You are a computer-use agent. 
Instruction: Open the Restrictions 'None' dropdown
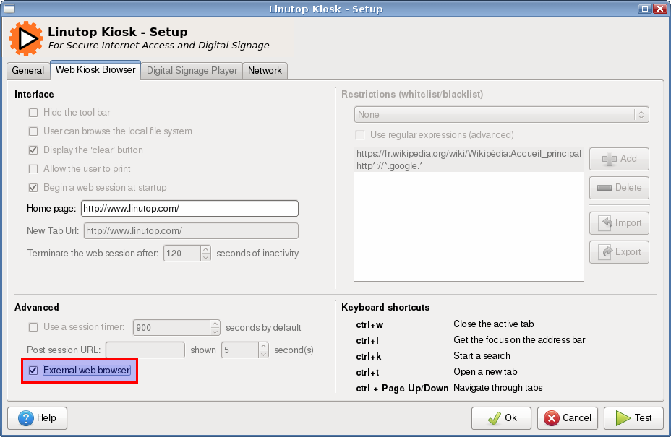[x=502, y=115]
